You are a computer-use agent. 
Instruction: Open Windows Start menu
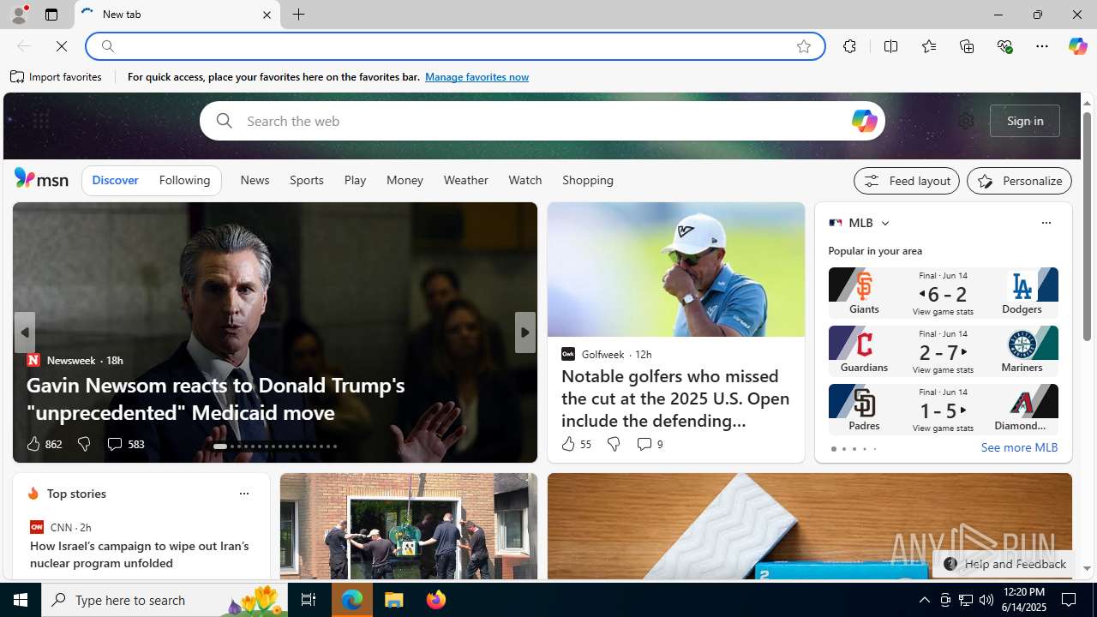(x=21, y=600)
